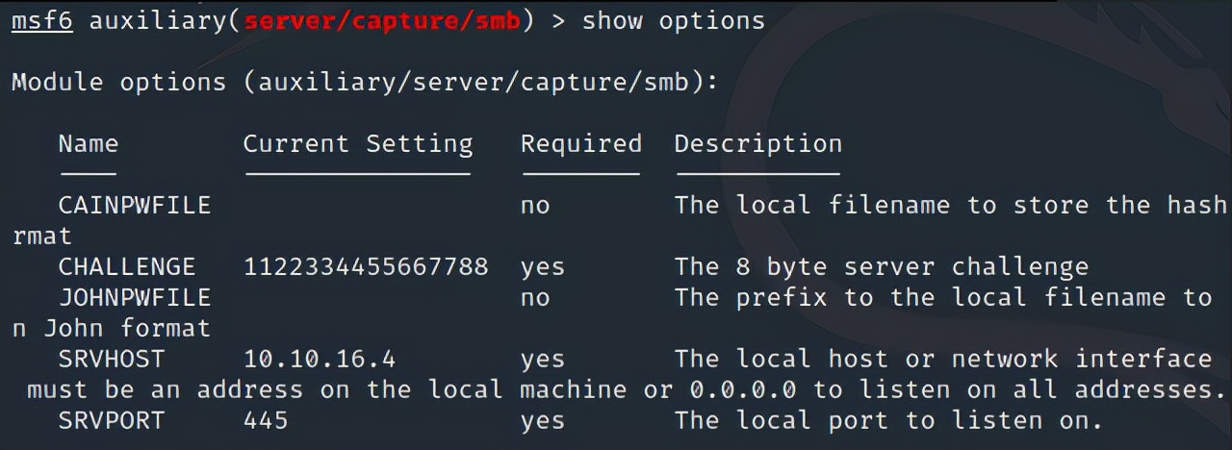The height and width of the screenshot is (450, 1232).
Task: Click the SRVPORT value 445
Action: click(266, 420)
